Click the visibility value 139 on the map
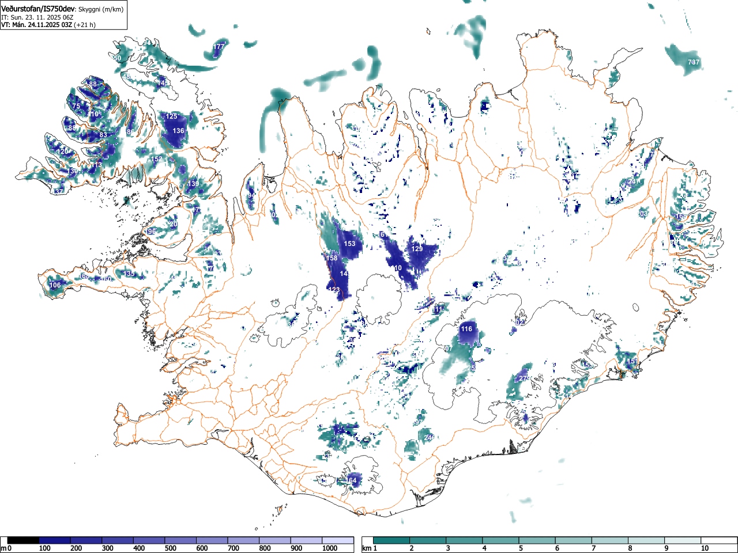The height and width of the screenshot is (553, 738). click(193, 184)
